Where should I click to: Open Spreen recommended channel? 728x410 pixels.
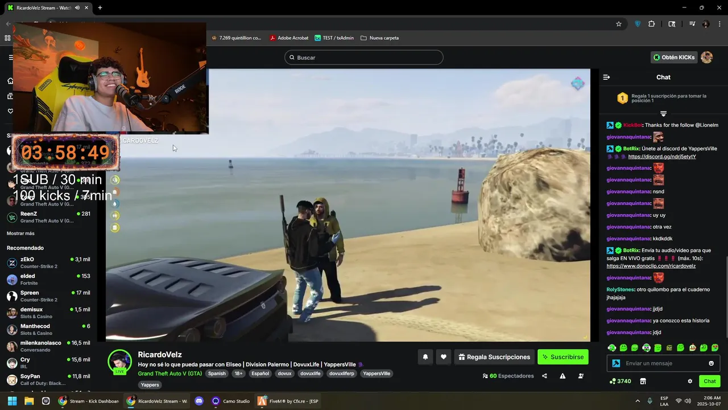point(48,296)
